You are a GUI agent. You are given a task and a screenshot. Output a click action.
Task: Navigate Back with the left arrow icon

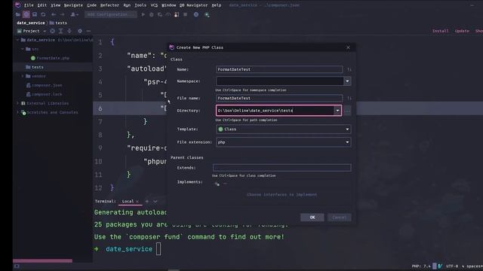(54, 14)
